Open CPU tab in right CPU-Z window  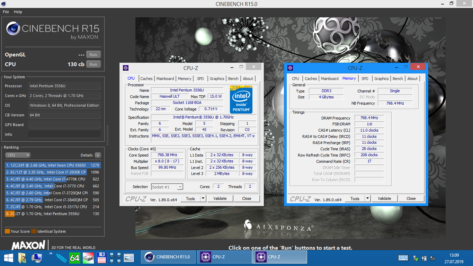coord(295,79)
